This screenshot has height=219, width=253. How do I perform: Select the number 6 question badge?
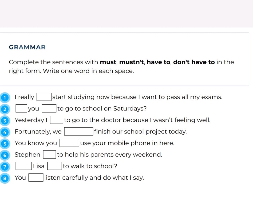pyautogui.click(x=5, y=155)
